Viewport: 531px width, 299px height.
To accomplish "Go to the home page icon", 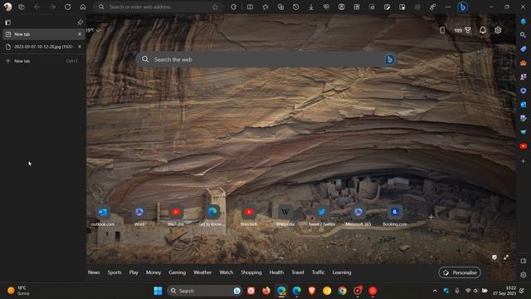I will 83,7.
